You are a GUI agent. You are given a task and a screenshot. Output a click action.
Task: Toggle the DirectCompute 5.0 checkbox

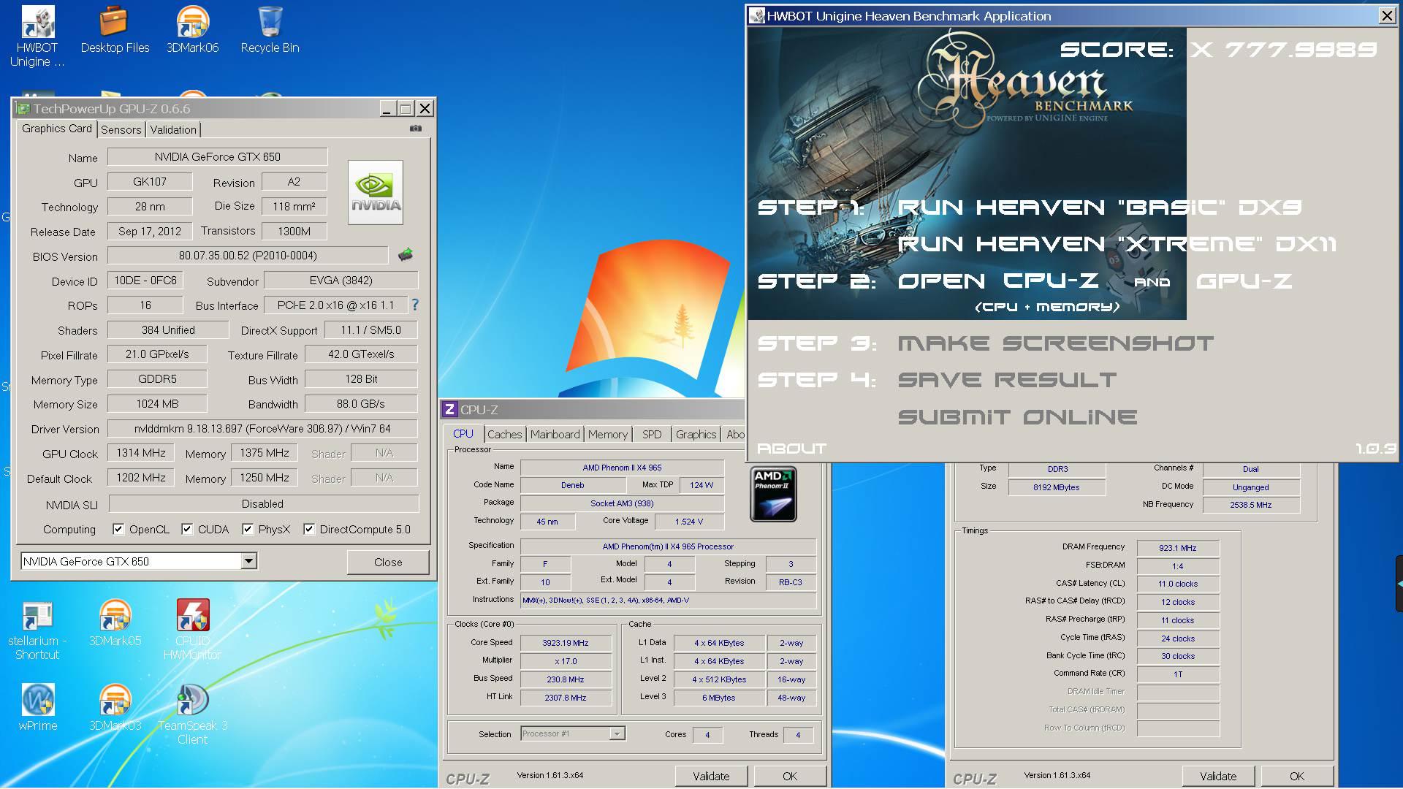pyautogui.click(x=309, y=529)
